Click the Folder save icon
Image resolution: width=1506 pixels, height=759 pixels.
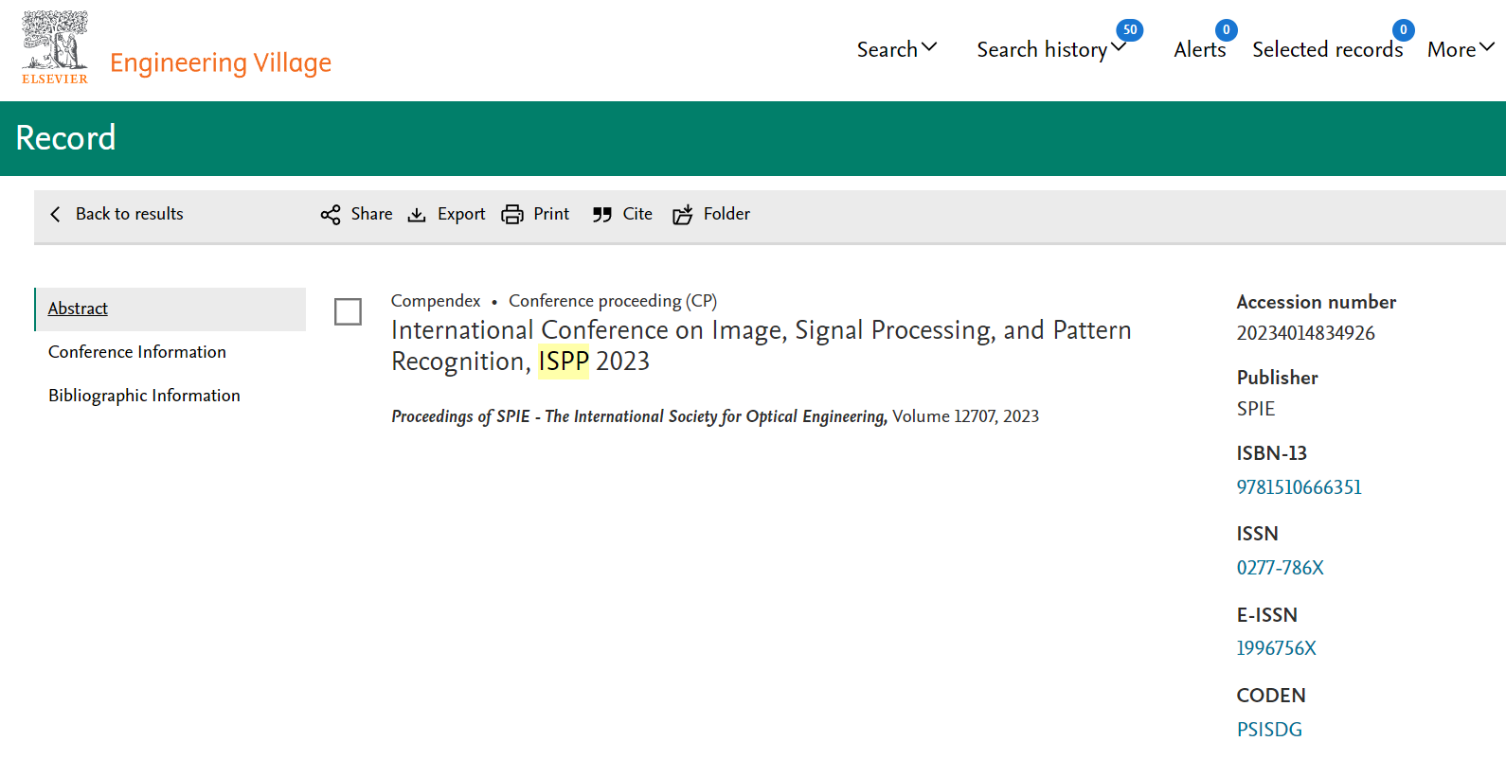click(683, 215)
